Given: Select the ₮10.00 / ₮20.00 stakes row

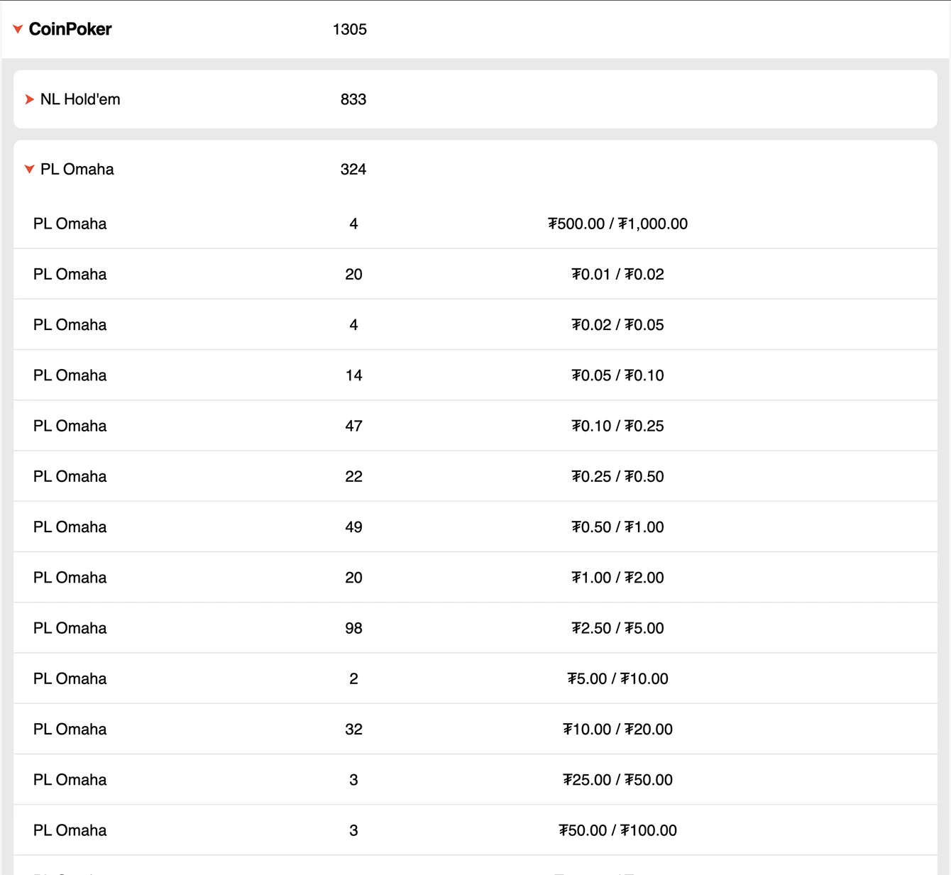Looking at the screenshot, I should click(617, 730).
